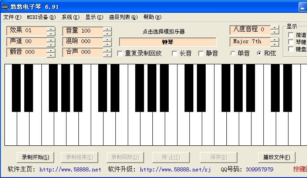Increase the 效果 value with up arrow
Viewport: 307px width, 178px height.
tap(51, 29)
